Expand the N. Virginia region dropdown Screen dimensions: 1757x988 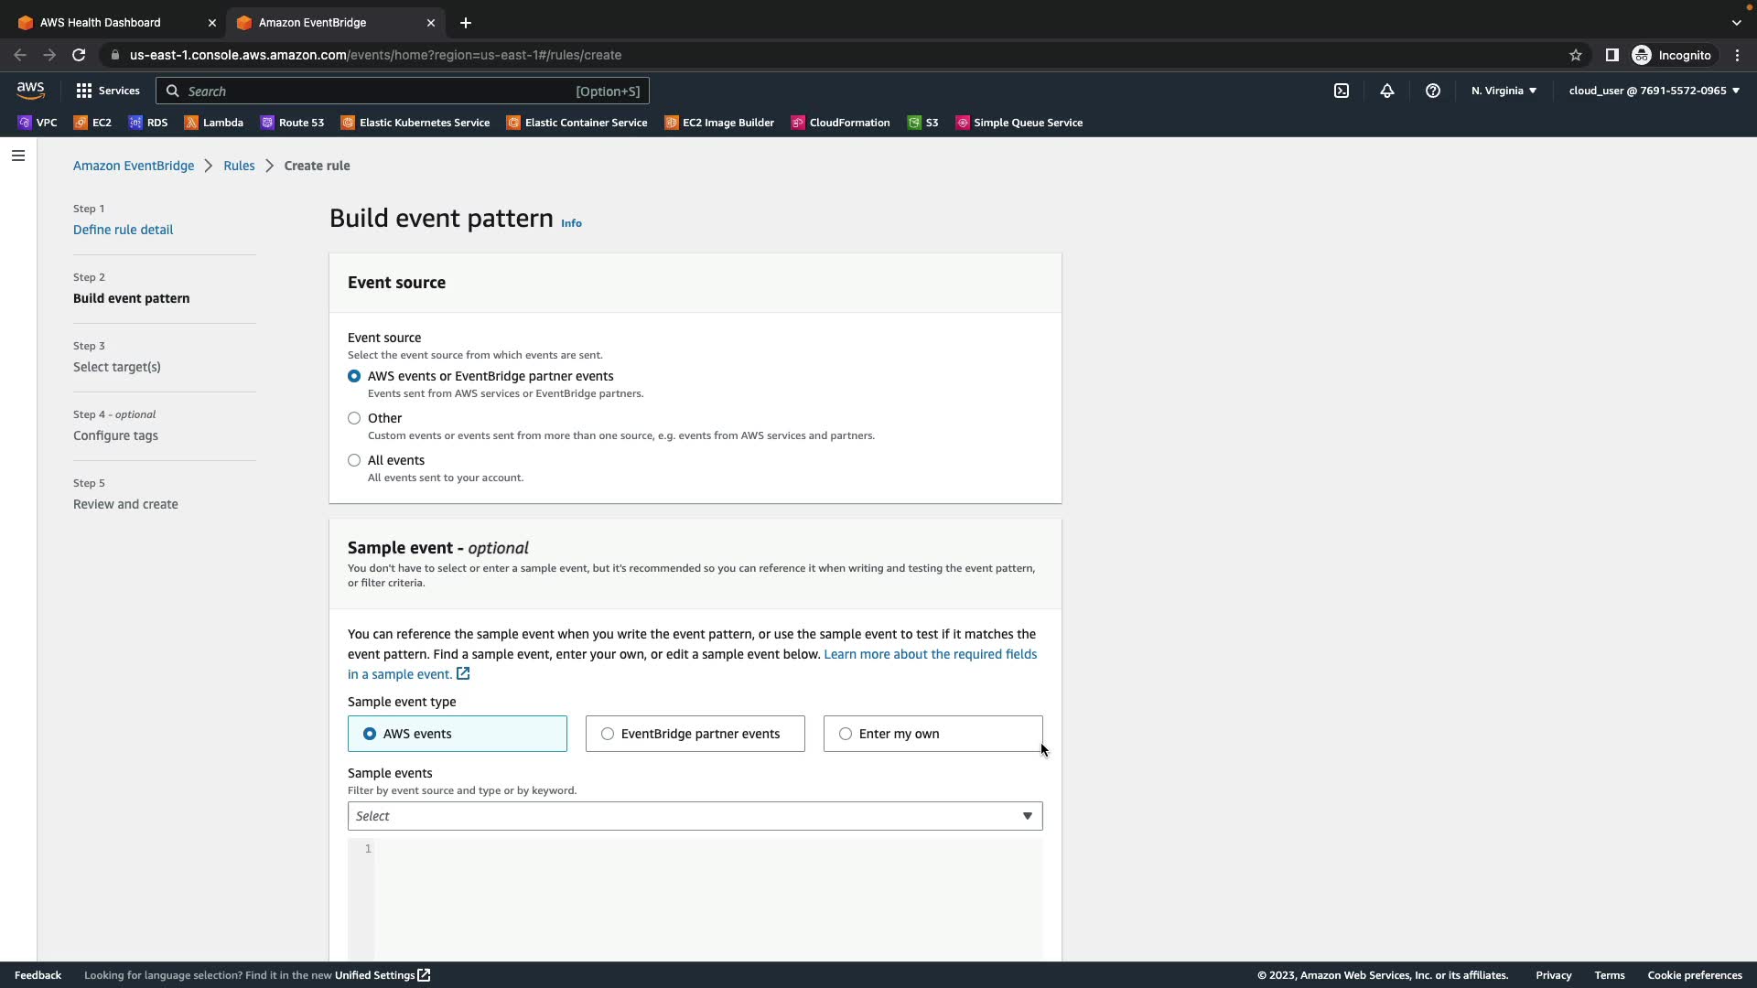click(x=1504, y=91)
